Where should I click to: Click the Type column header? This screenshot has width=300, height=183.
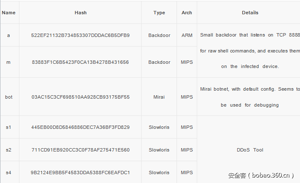pyautogui.click(x=159, y=13)
